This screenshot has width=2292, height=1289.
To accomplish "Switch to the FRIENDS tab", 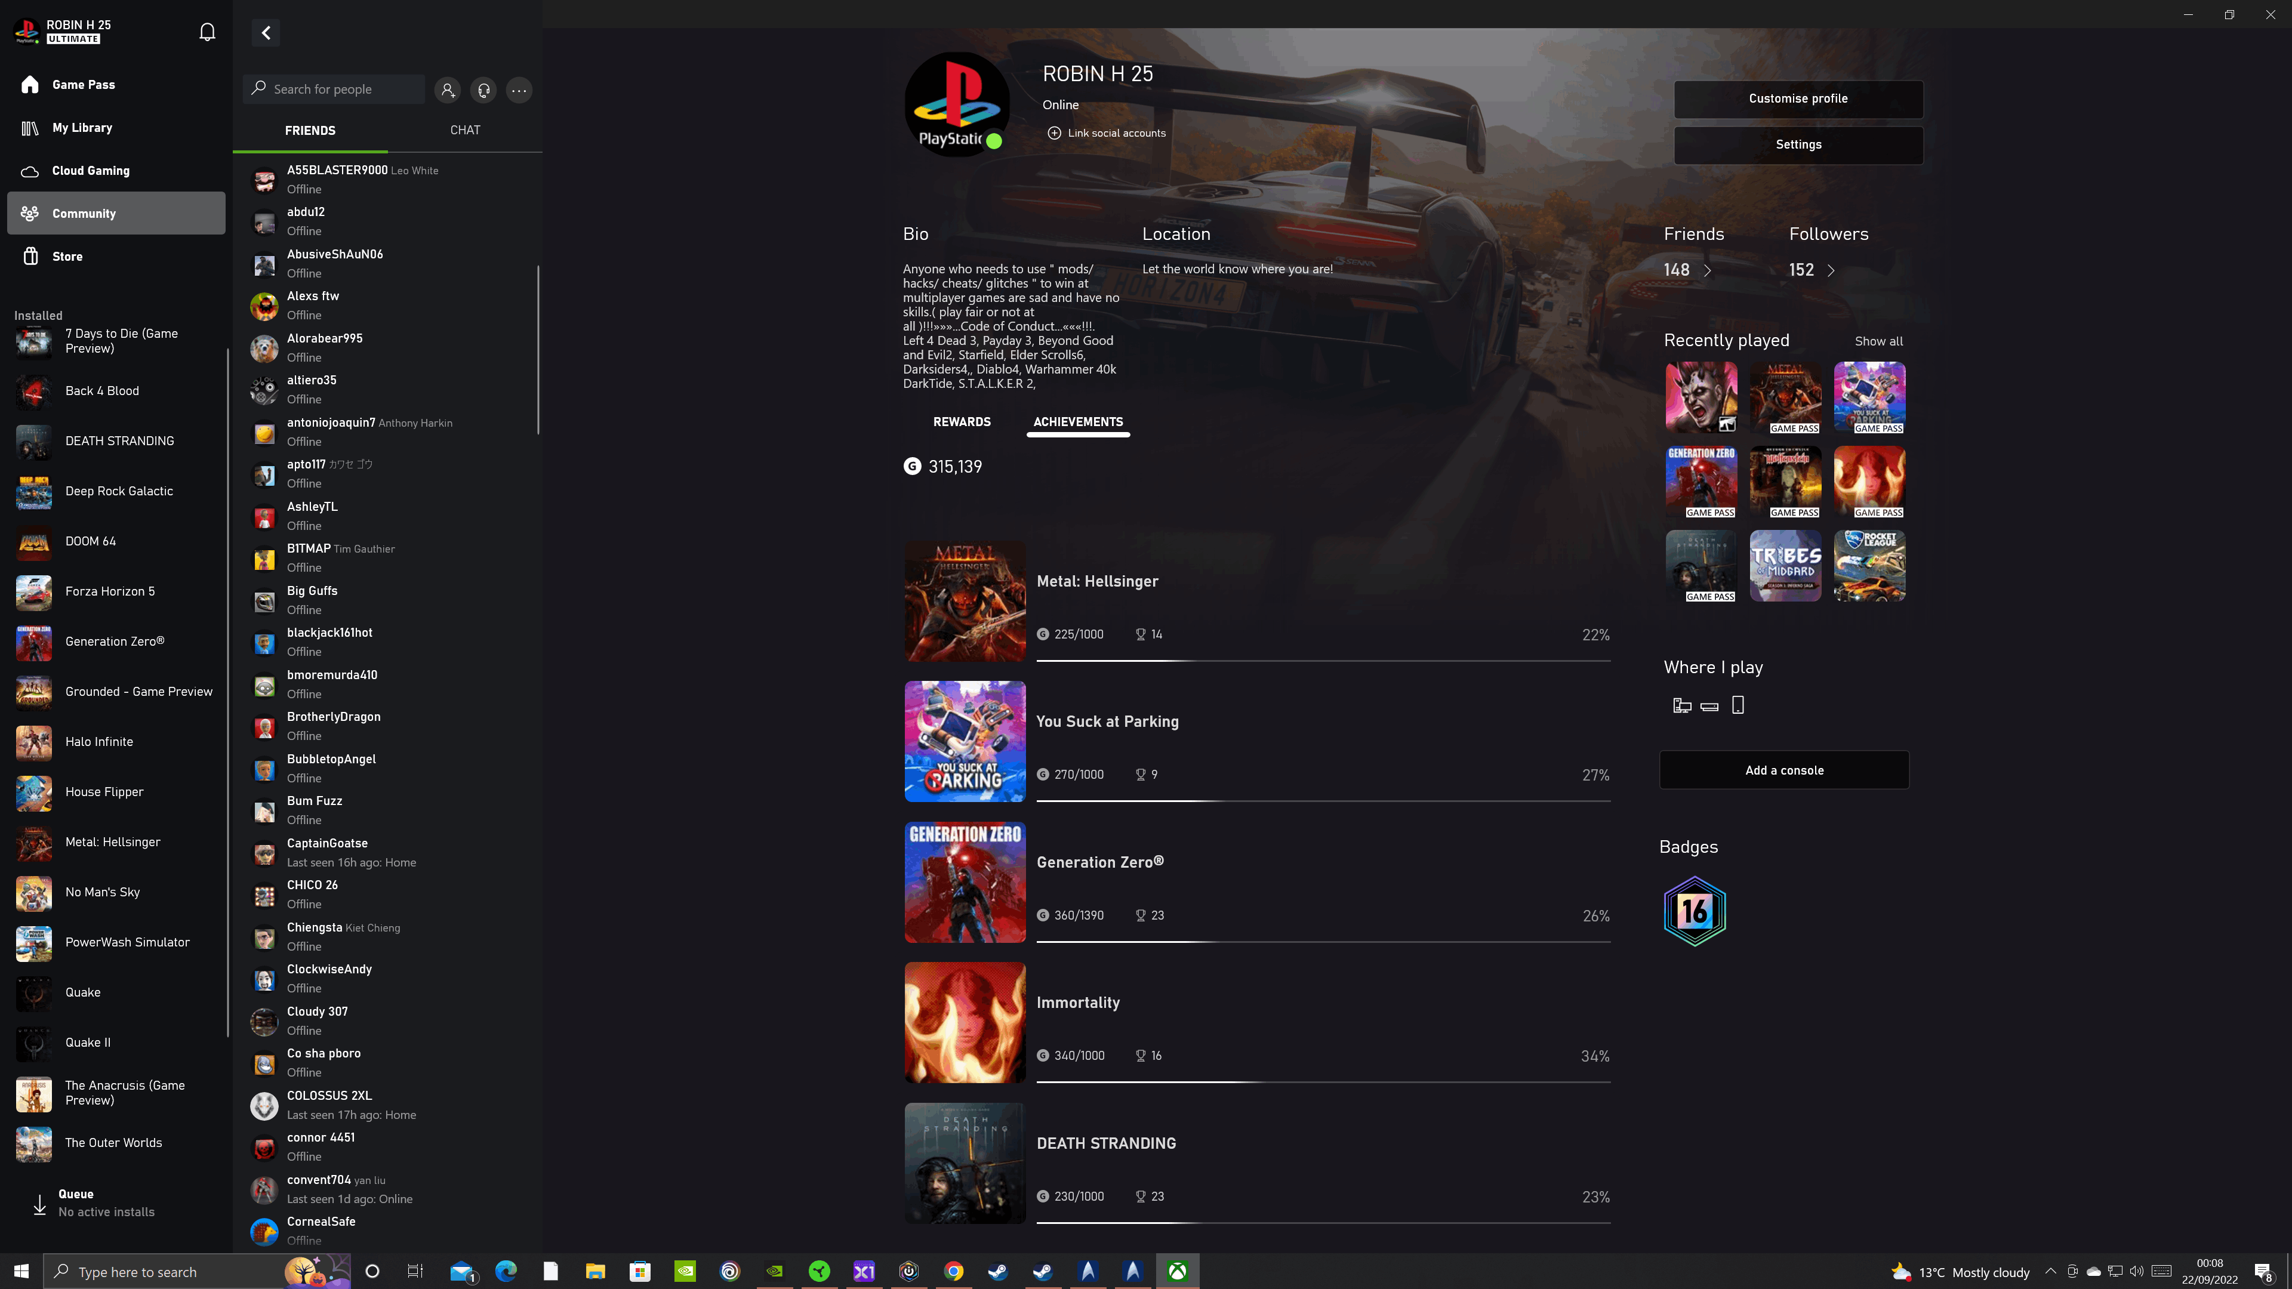I will tap(310, 131).
